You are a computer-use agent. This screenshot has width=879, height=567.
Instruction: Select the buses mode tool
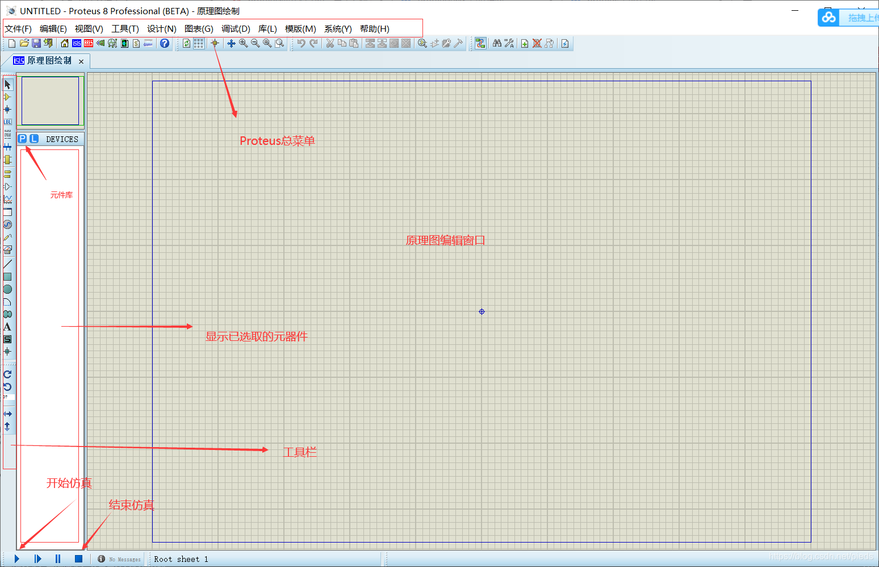tap(7, 147)
